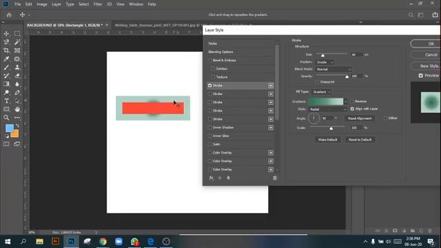Viewport: 441px width, 248px height.
Task: Select the Eraser tool
Action: pos(17,76)
